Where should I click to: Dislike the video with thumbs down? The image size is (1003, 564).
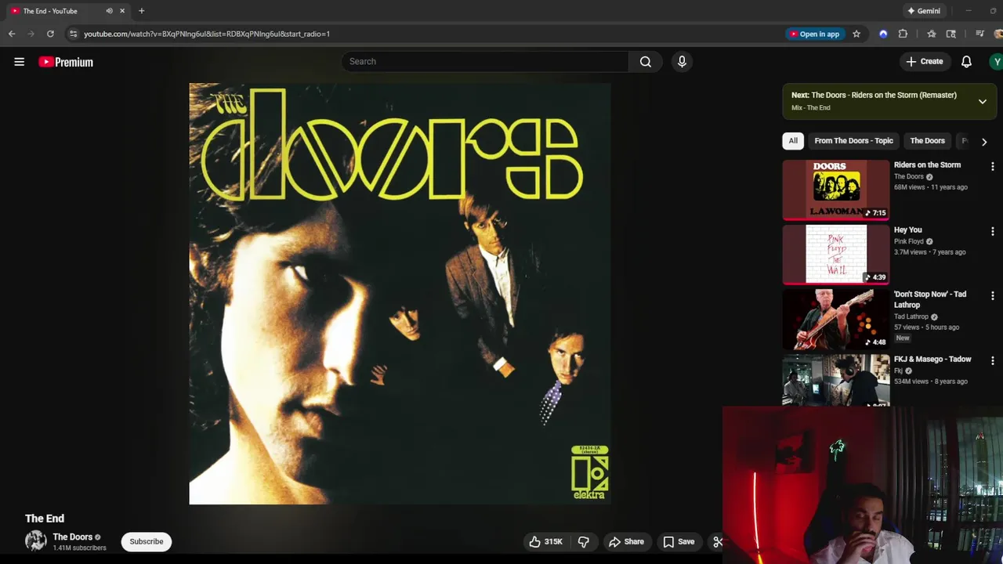(x=583, y=541)
